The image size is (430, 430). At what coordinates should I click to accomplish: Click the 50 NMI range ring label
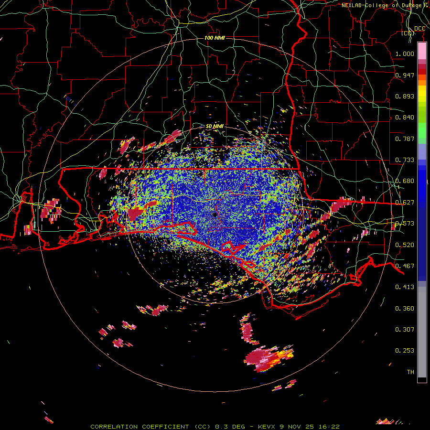tap(215, 126)
